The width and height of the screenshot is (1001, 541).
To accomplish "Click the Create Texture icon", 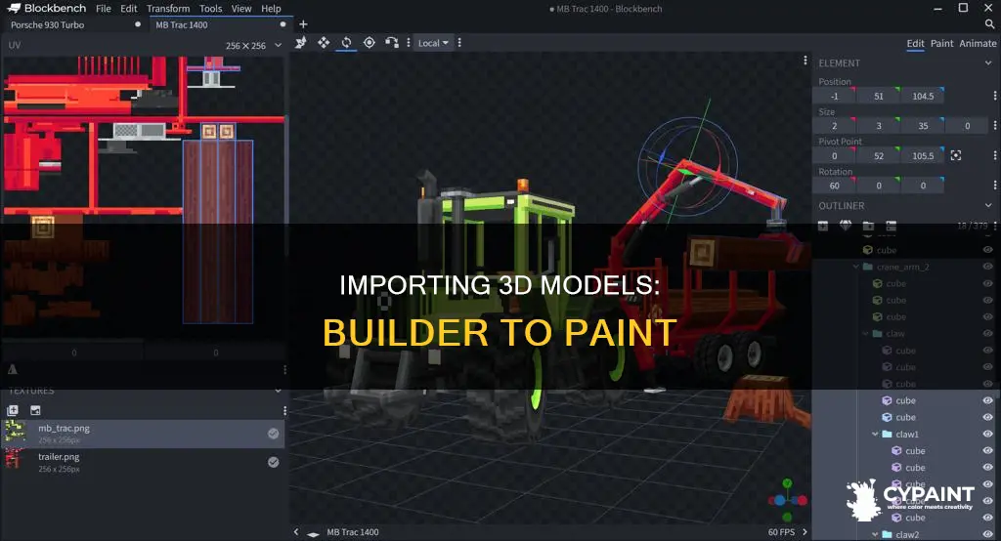I will tap(35, 410).
